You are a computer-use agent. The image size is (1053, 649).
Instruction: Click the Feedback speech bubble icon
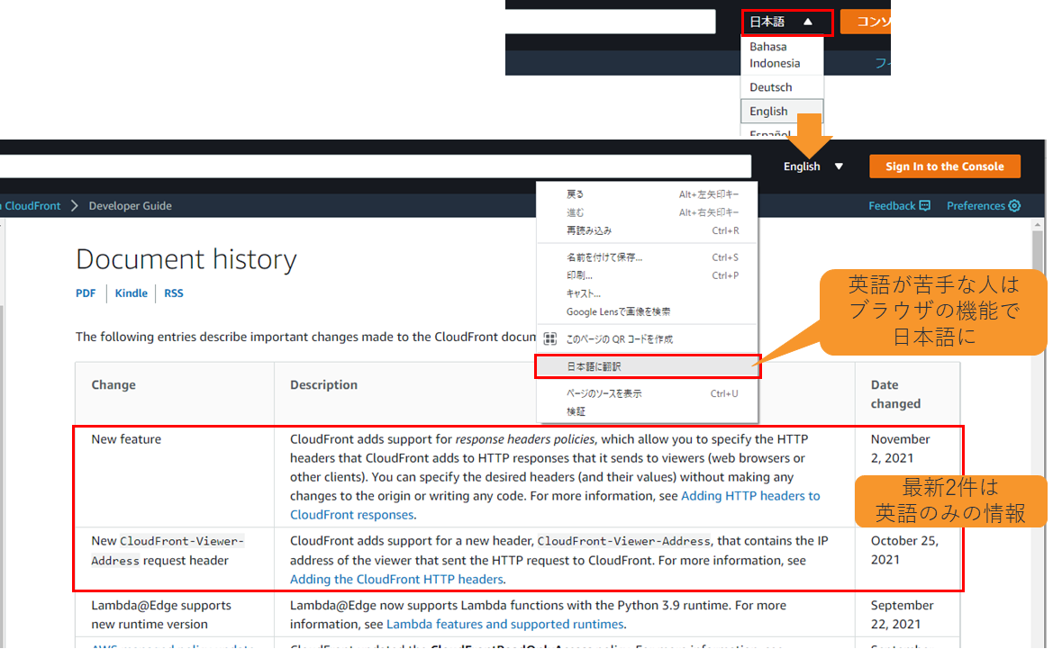pyautogui.click(x=925, y=206)
